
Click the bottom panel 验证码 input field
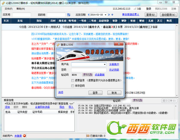point(127,101)
